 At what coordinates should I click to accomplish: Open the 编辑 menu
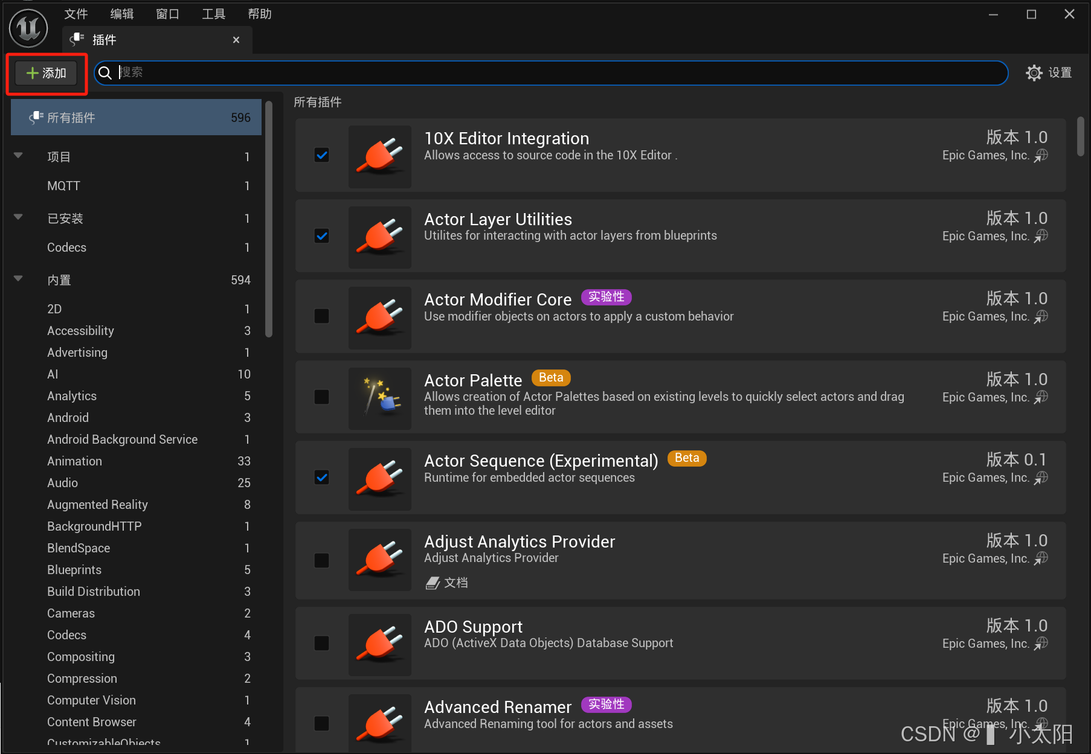122,14
